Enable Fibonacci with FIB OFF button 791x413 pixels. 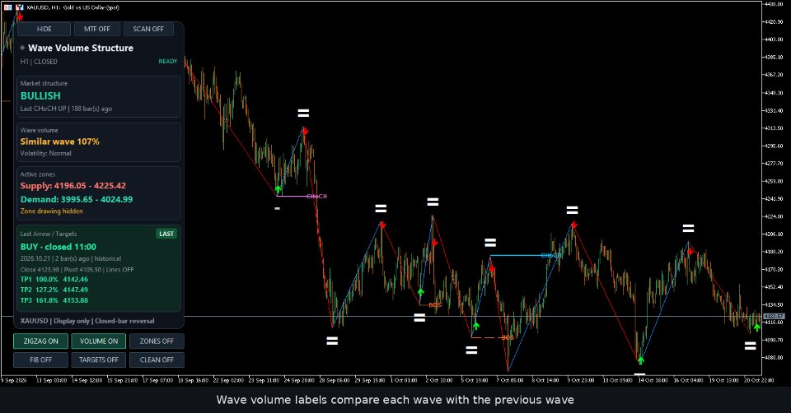pyautogui.click(x=41, y=360)
